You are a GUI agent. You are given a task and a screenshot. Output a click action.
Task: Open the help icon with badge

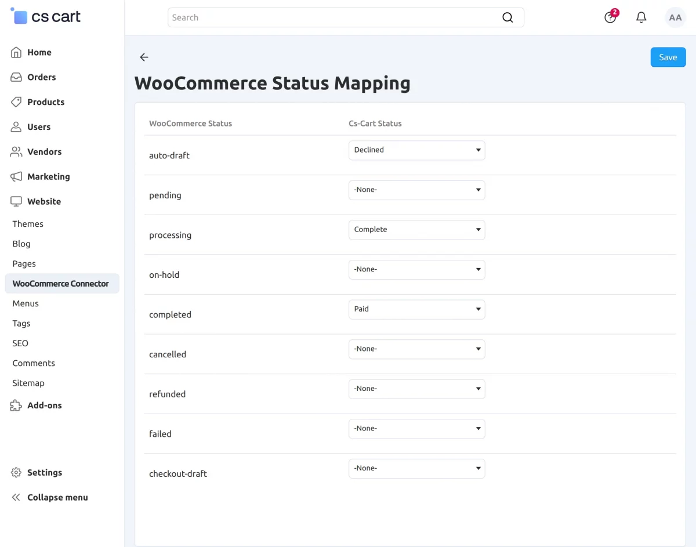tap(611, 17)
